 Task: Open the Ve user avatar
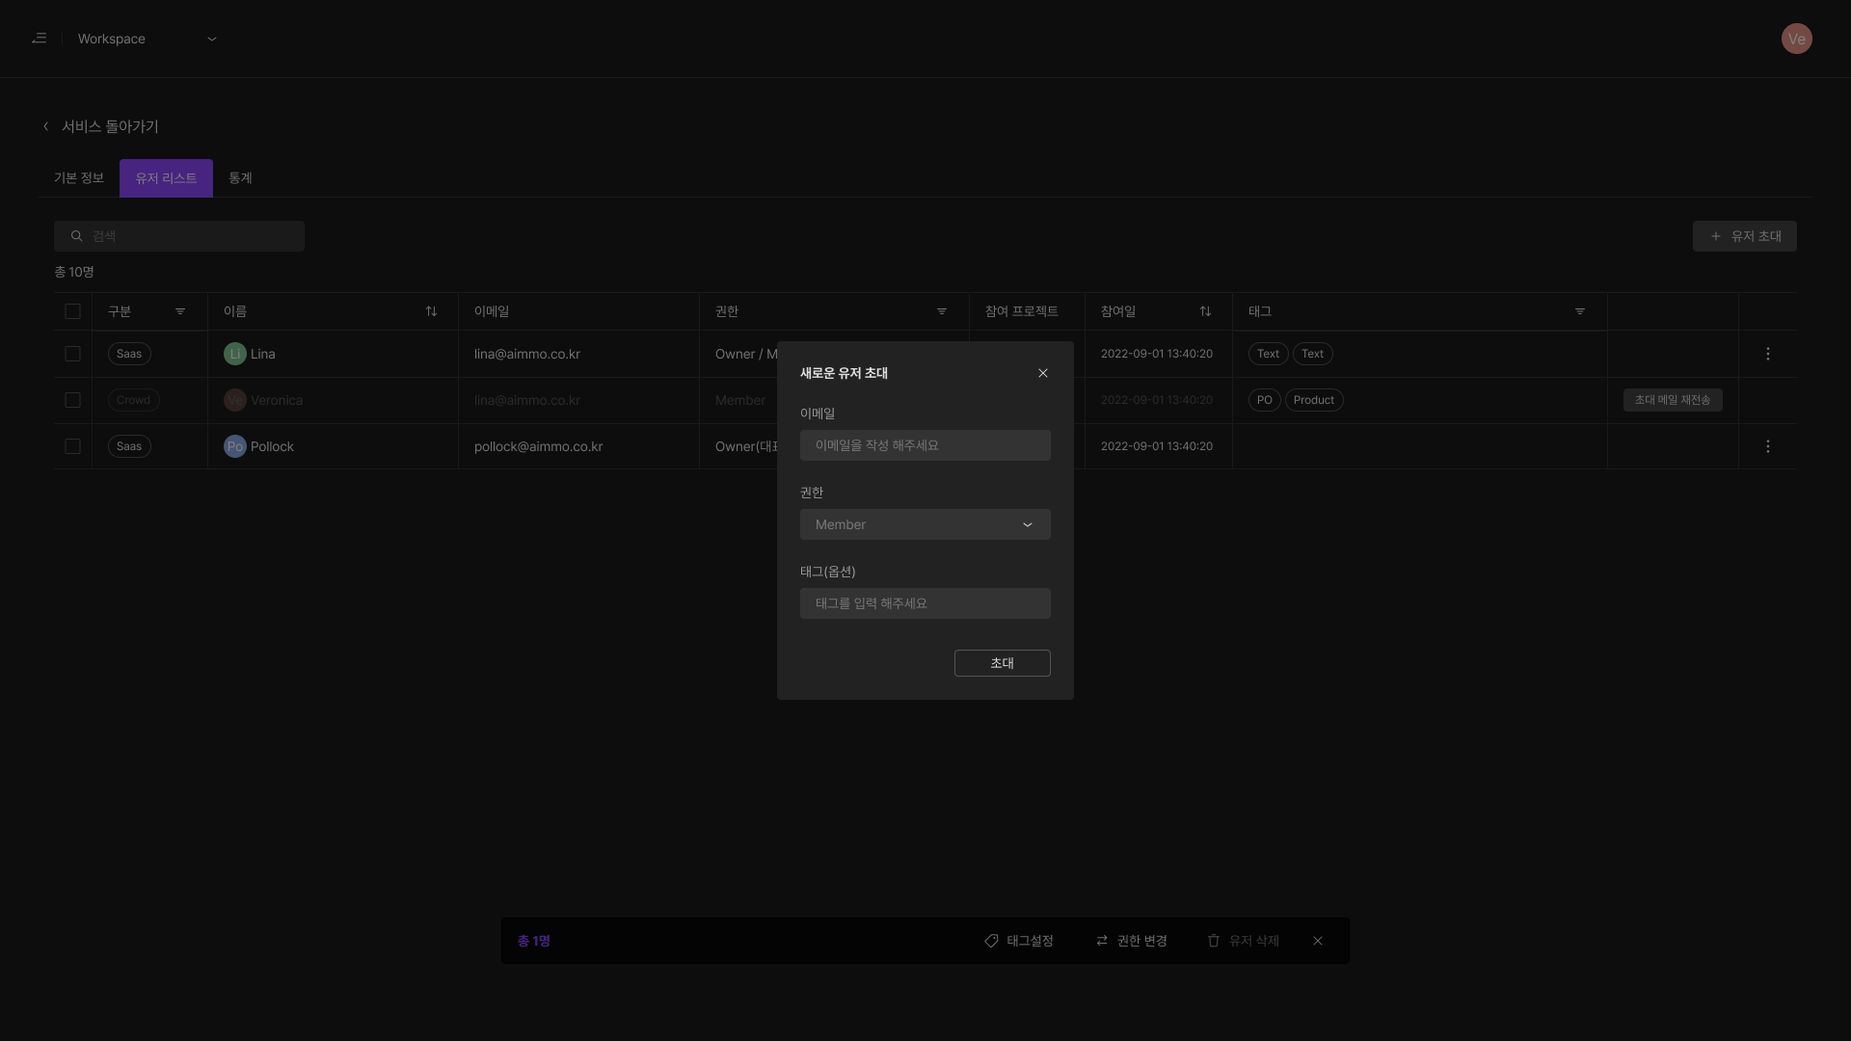1796,39
